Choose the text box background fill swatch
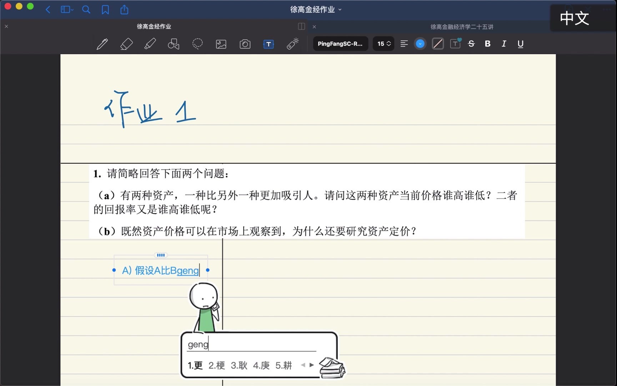 [x=438, y=44]
